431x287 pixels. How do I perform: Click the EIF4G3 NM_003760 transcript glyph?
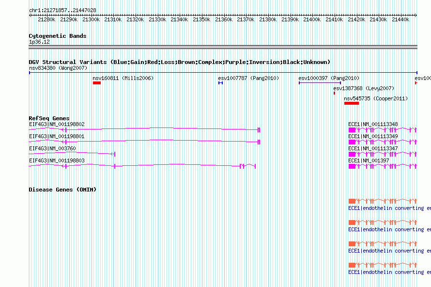coord(72,154)
